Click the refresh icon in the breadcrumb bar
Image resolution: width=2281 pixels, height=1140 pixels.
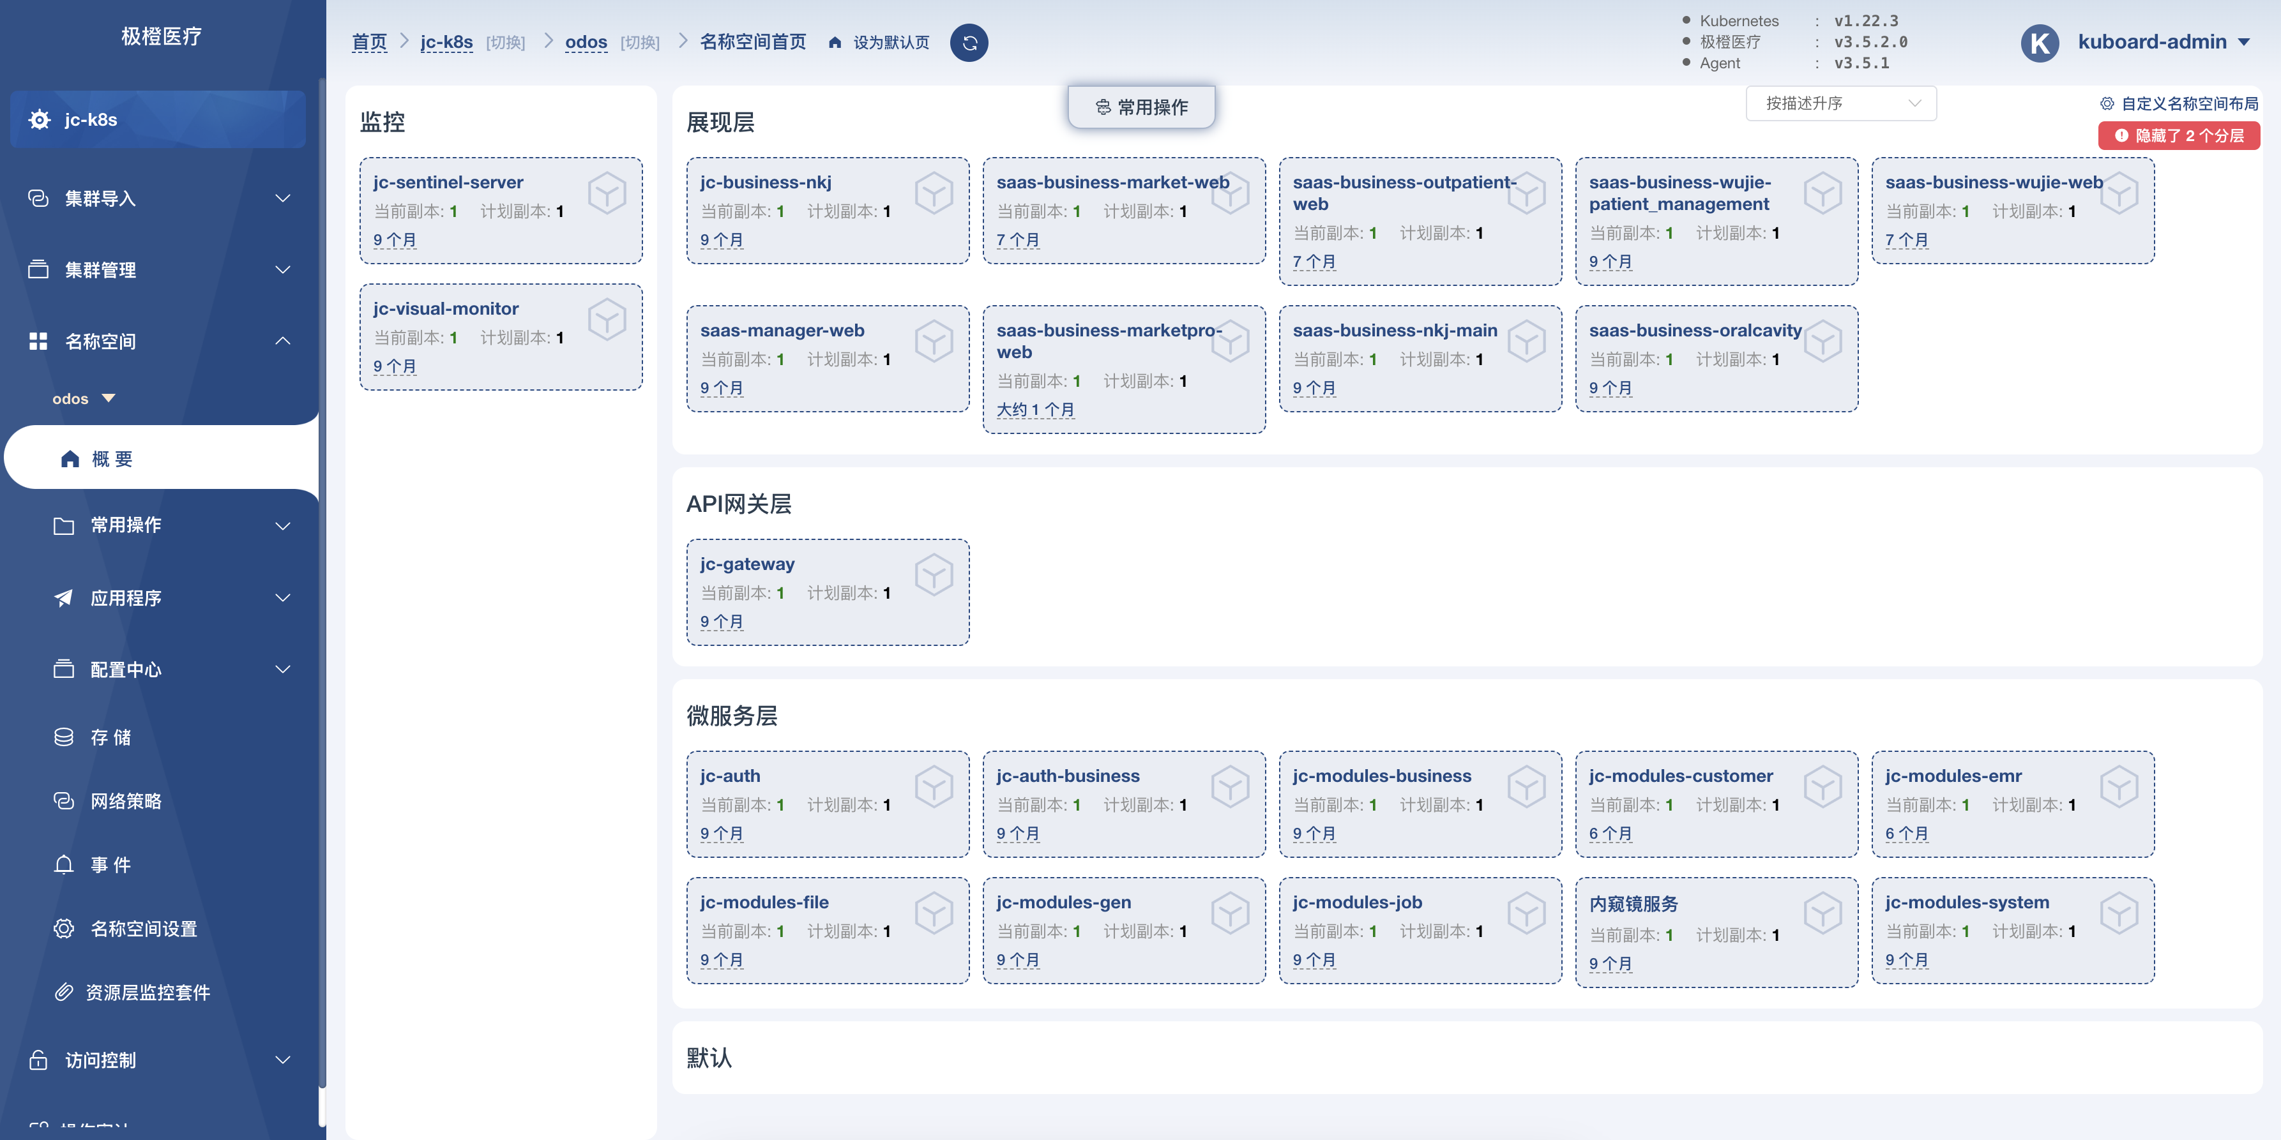[x=969, y=43]
